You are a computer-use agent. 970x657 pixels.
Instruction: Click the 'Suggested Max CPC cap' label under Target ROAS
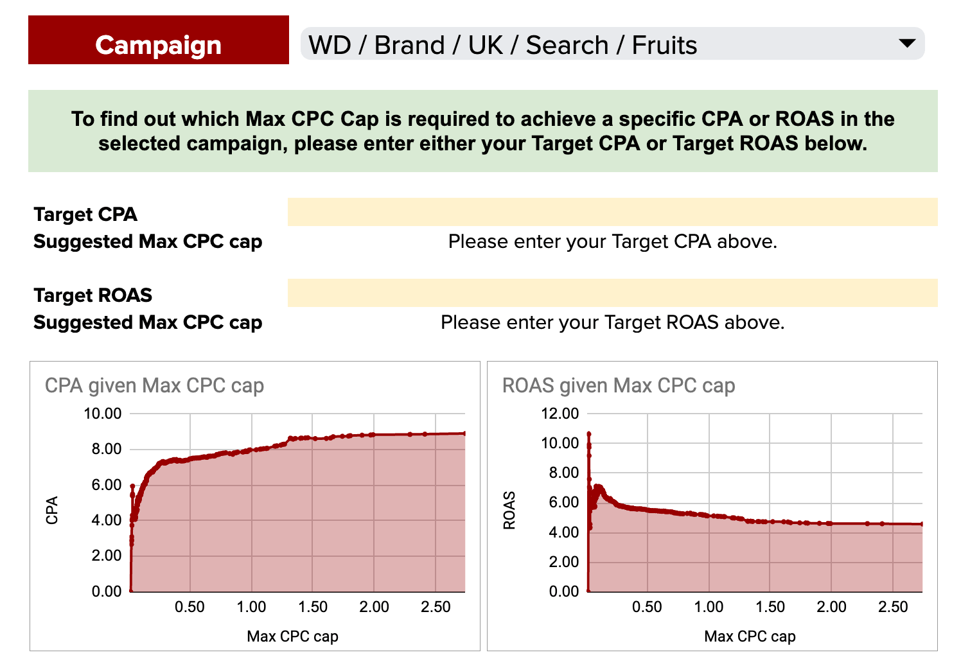click(148, 322)
